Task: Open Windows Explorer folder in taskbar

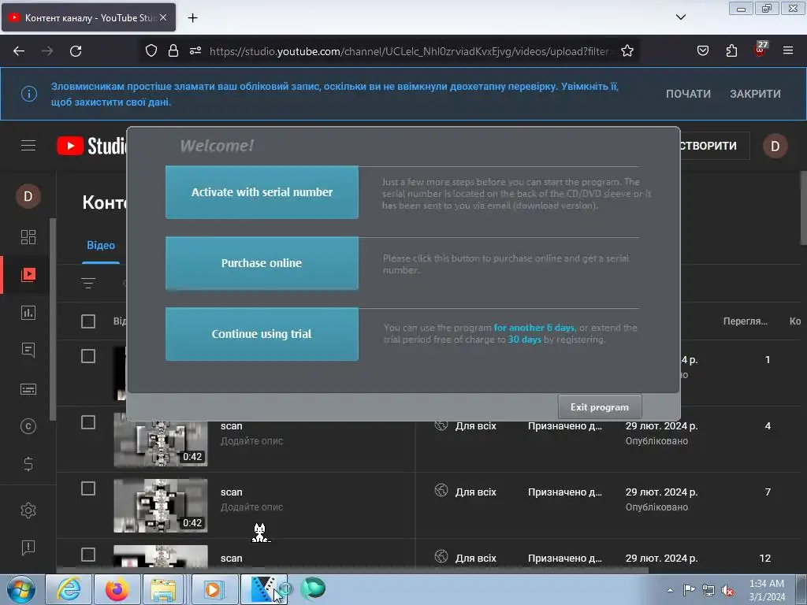Action: 164,589
